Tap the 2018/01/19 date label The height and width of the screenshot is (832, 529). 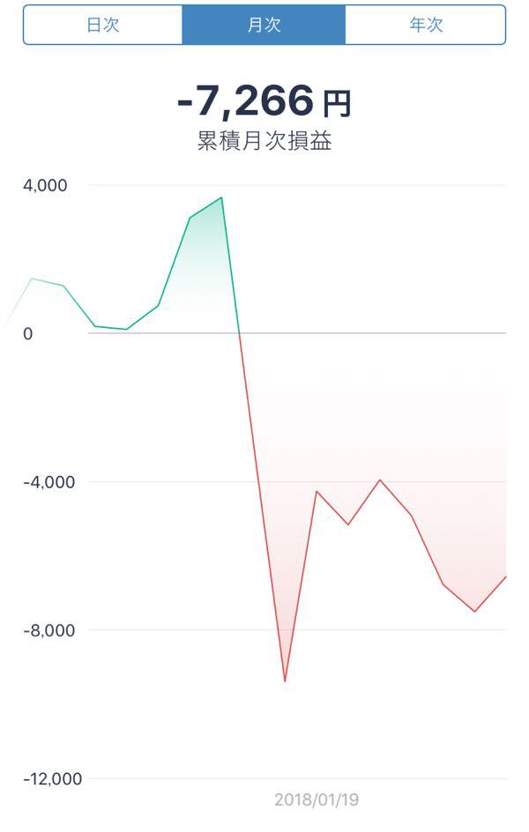click(x=317, y=800)
